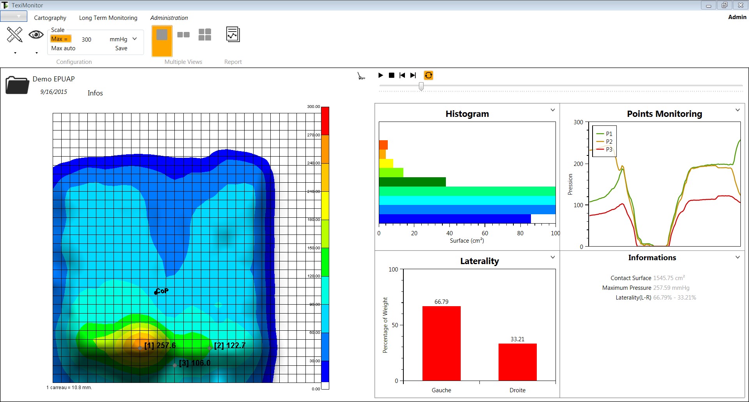This screenshot has height=402, width=749.
Task: Click pressure point [1] 257.6
Action: pyautogui.click(x=140, y=347)
